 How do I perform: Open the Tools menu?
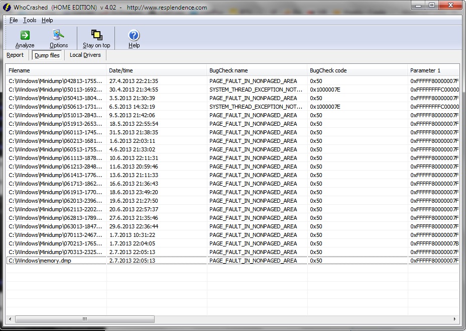pos(30,20)
